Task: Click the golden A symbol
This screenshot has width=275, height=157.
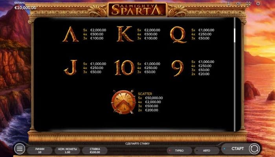Action: [70, 34]
